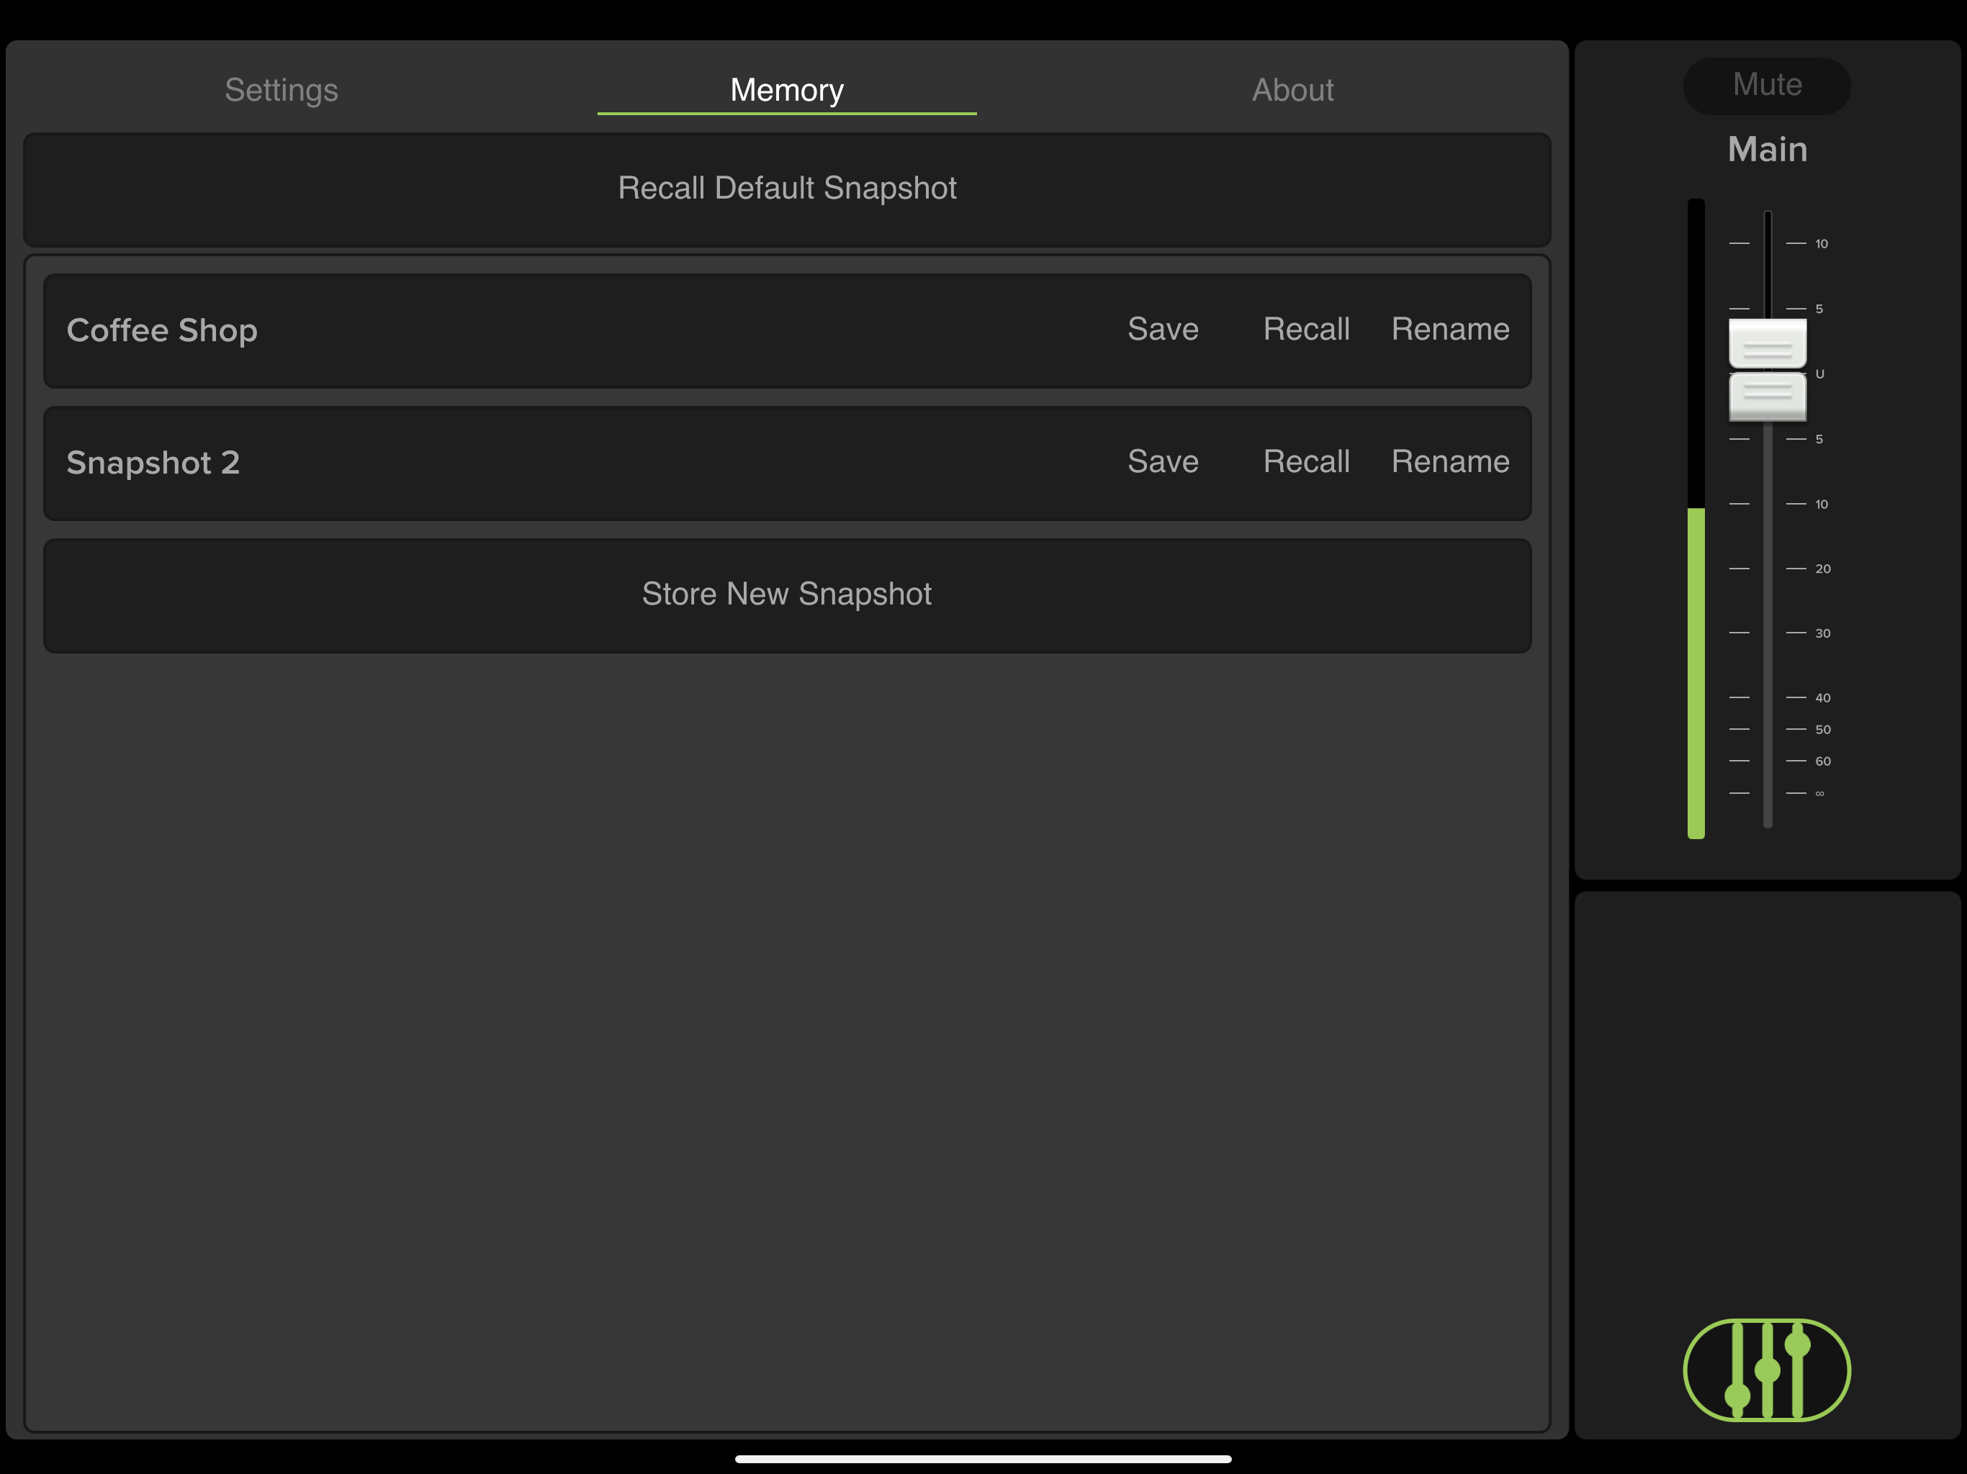Open the About tab
Viewport: 1967px width, 1474px height.
coord(1293,90)
